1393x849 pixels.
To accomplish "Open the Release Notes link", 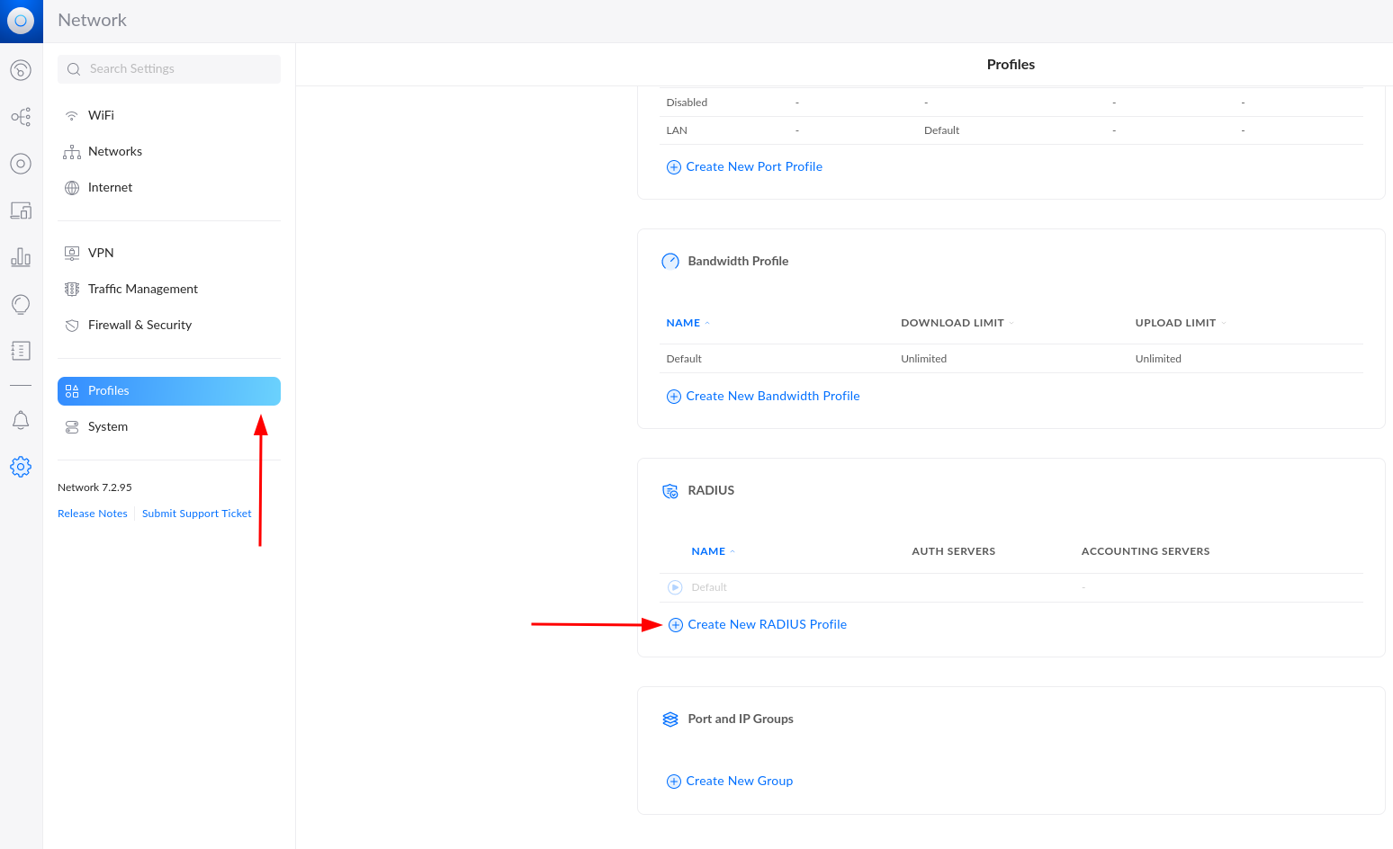I will (x=93, y=514).
